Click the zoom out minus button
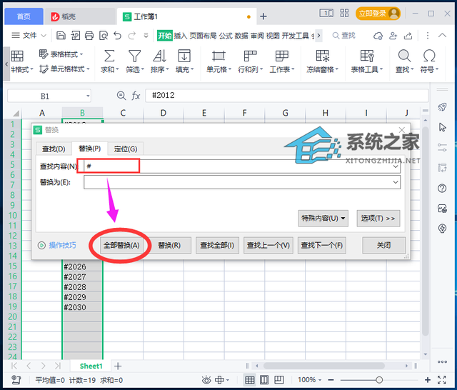This screenshot has width=457, height=390. [x=331, y=380]
